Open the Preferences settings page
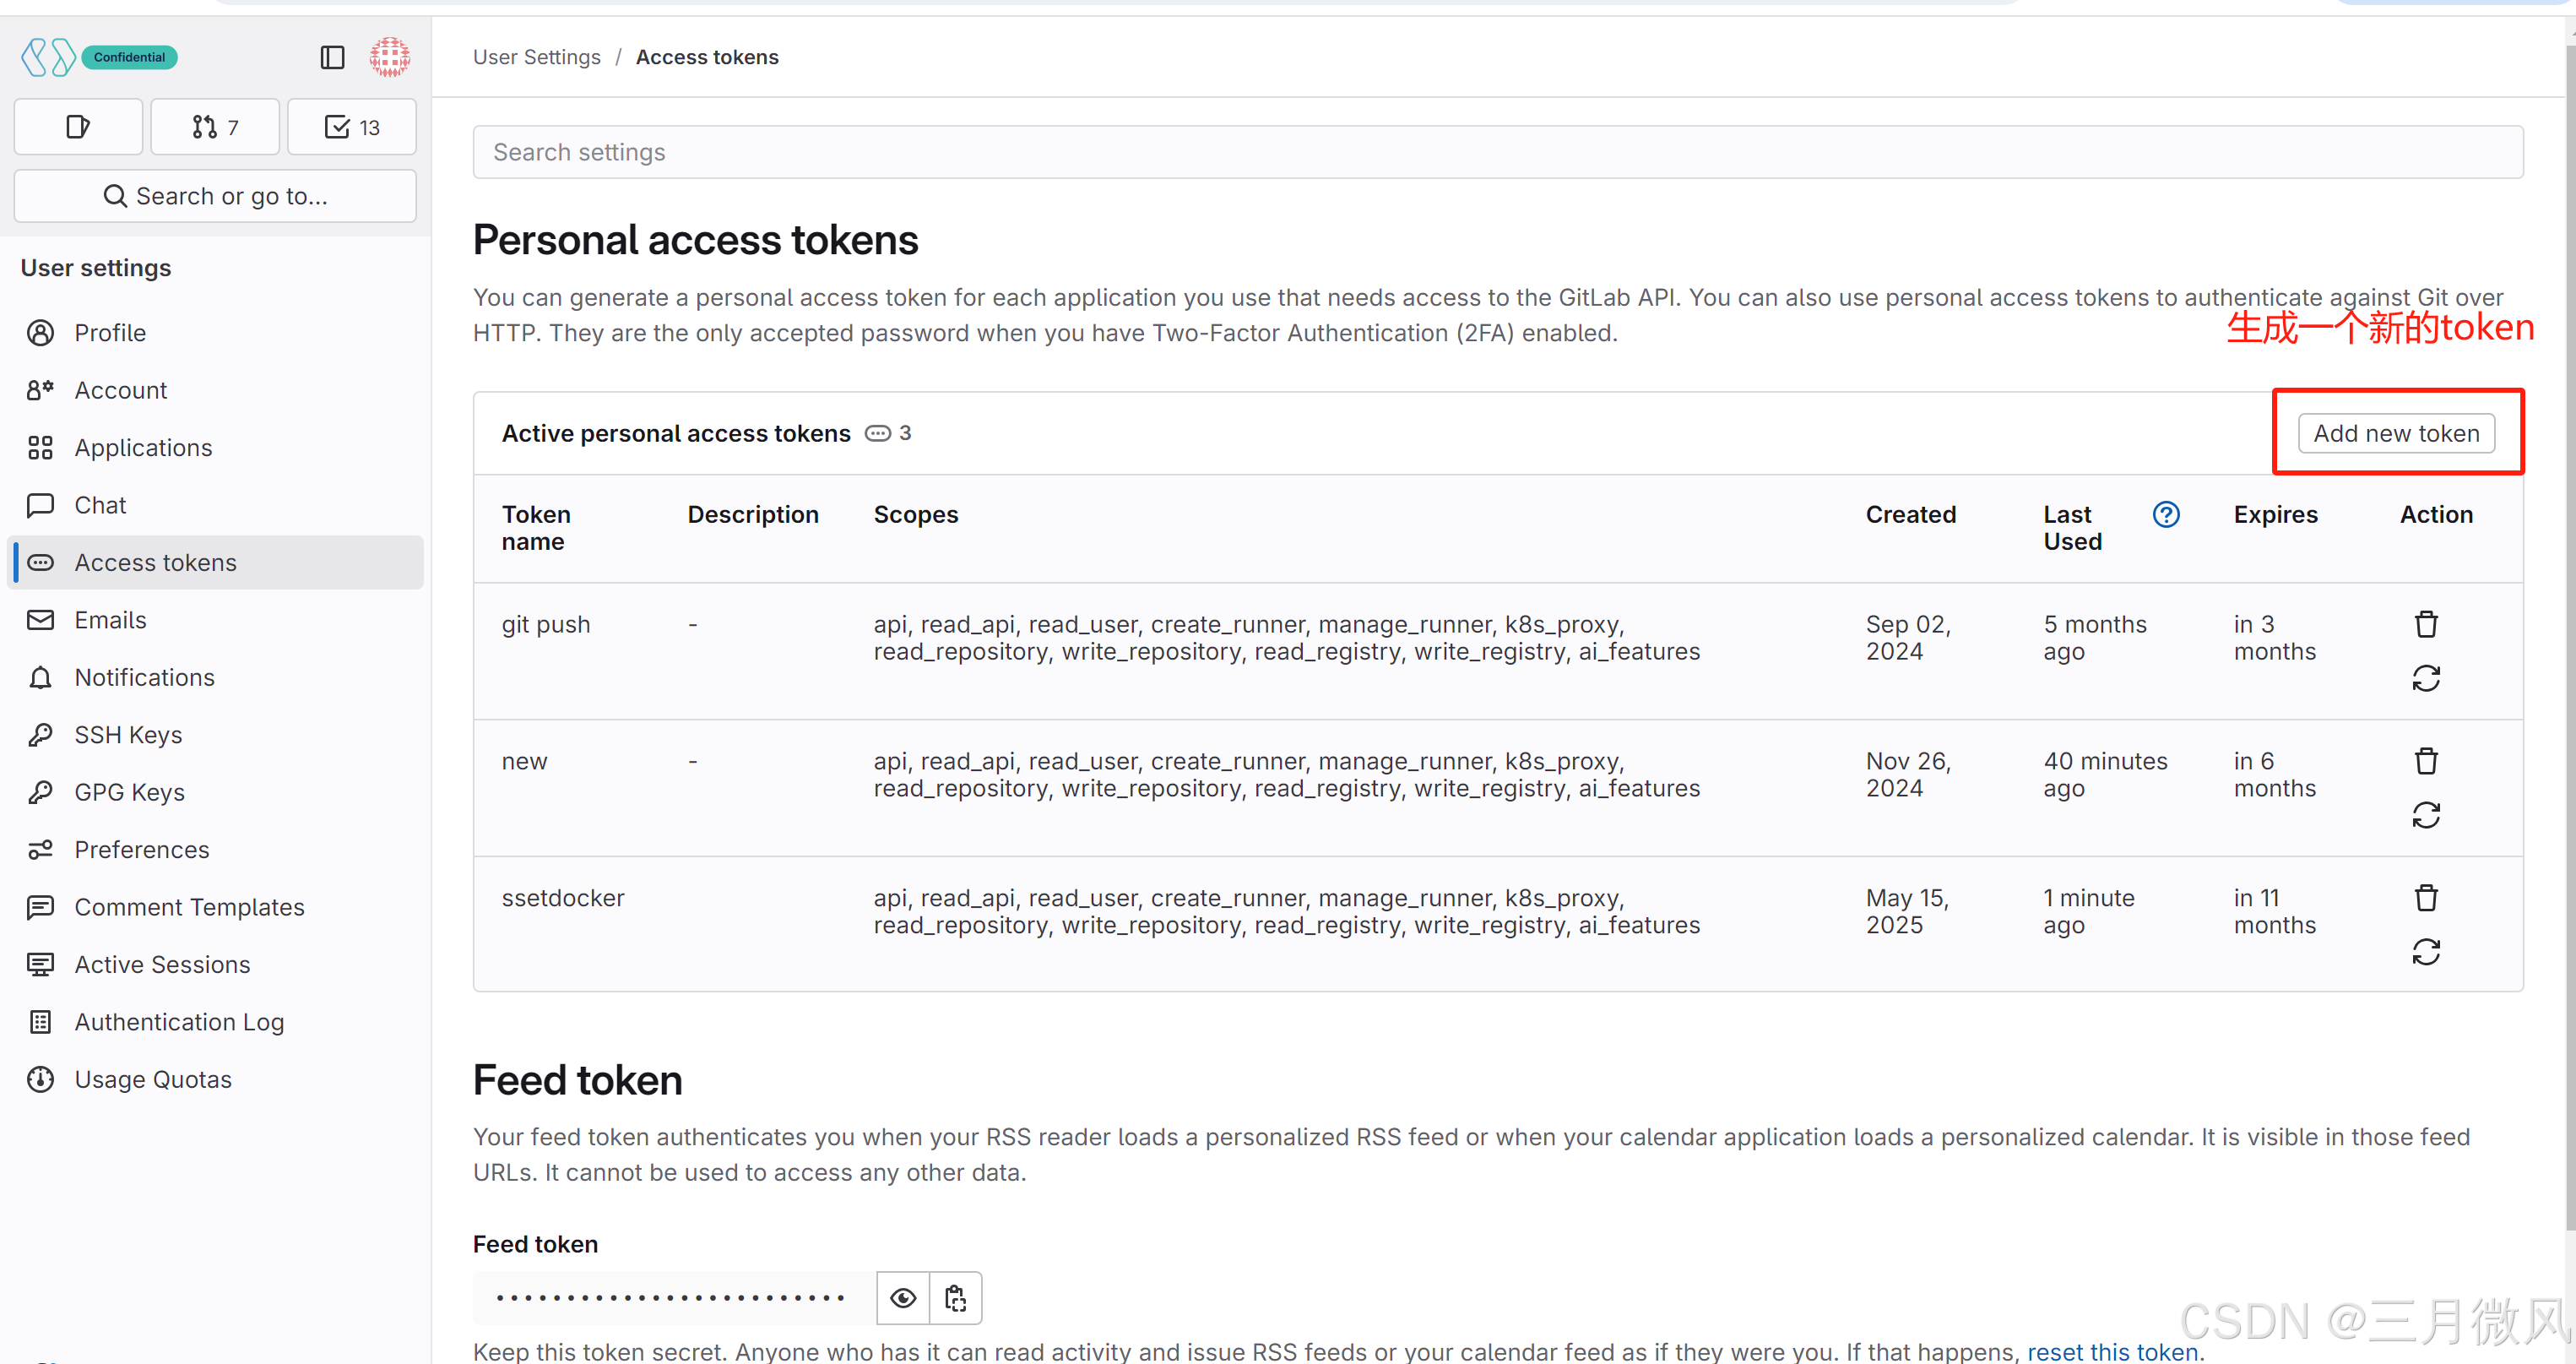Viewport: 2576px width, 1364px height. 142,850
